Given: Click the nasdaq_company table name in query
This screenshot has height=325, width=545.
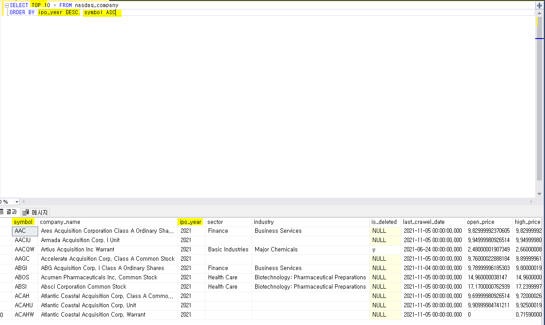Looking at the screenshot, I should [x=96, y=5].
